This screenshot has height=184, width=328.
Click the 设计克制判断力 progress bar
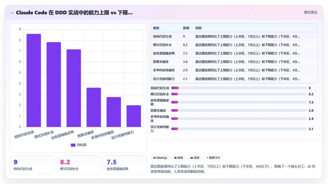point(239,129)
